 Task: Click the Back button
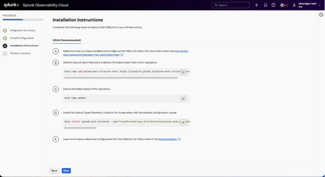click(x=54, y=171)
